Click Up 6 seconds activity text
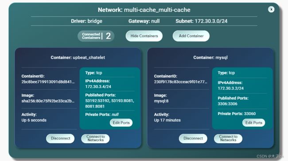Viewport: 288px width, 161px height. point(34,120)
